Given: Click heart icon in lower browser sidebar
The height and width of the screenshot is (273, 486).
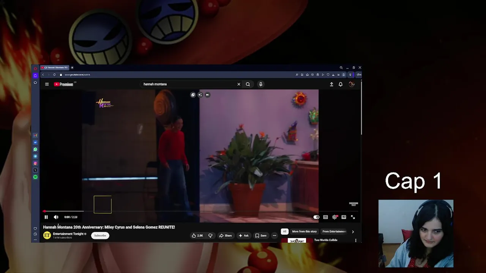Looking at the screenshot, I should [35, 228].
